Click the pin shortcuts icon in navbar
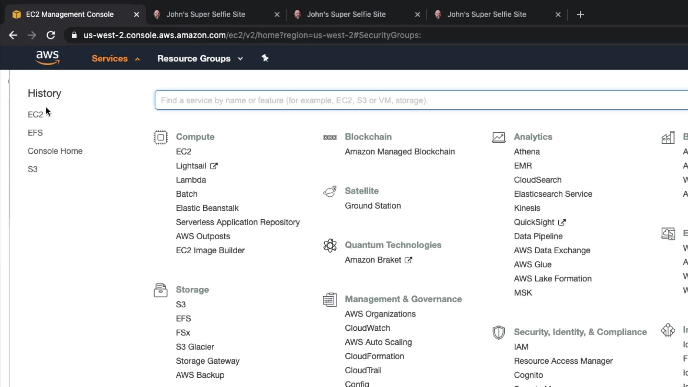 pos(265,58)
